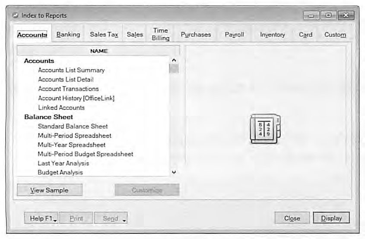Switch to the Accounts tab
This screenshot has width=365, height=239.
point(32,34)
